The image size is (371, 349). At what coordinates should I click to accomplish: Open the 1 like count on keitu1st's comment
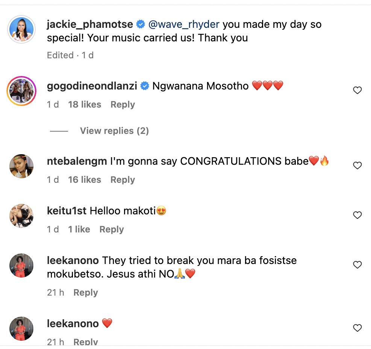(x=79, y=229)
